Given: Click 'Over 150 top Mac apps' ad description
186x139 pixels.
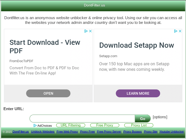Looking at the screenshot, I should click(134, 67).
